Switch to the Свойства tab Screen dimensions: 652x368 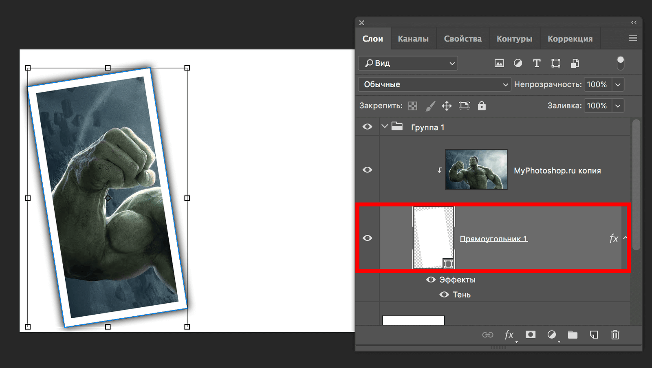point(463,39)
